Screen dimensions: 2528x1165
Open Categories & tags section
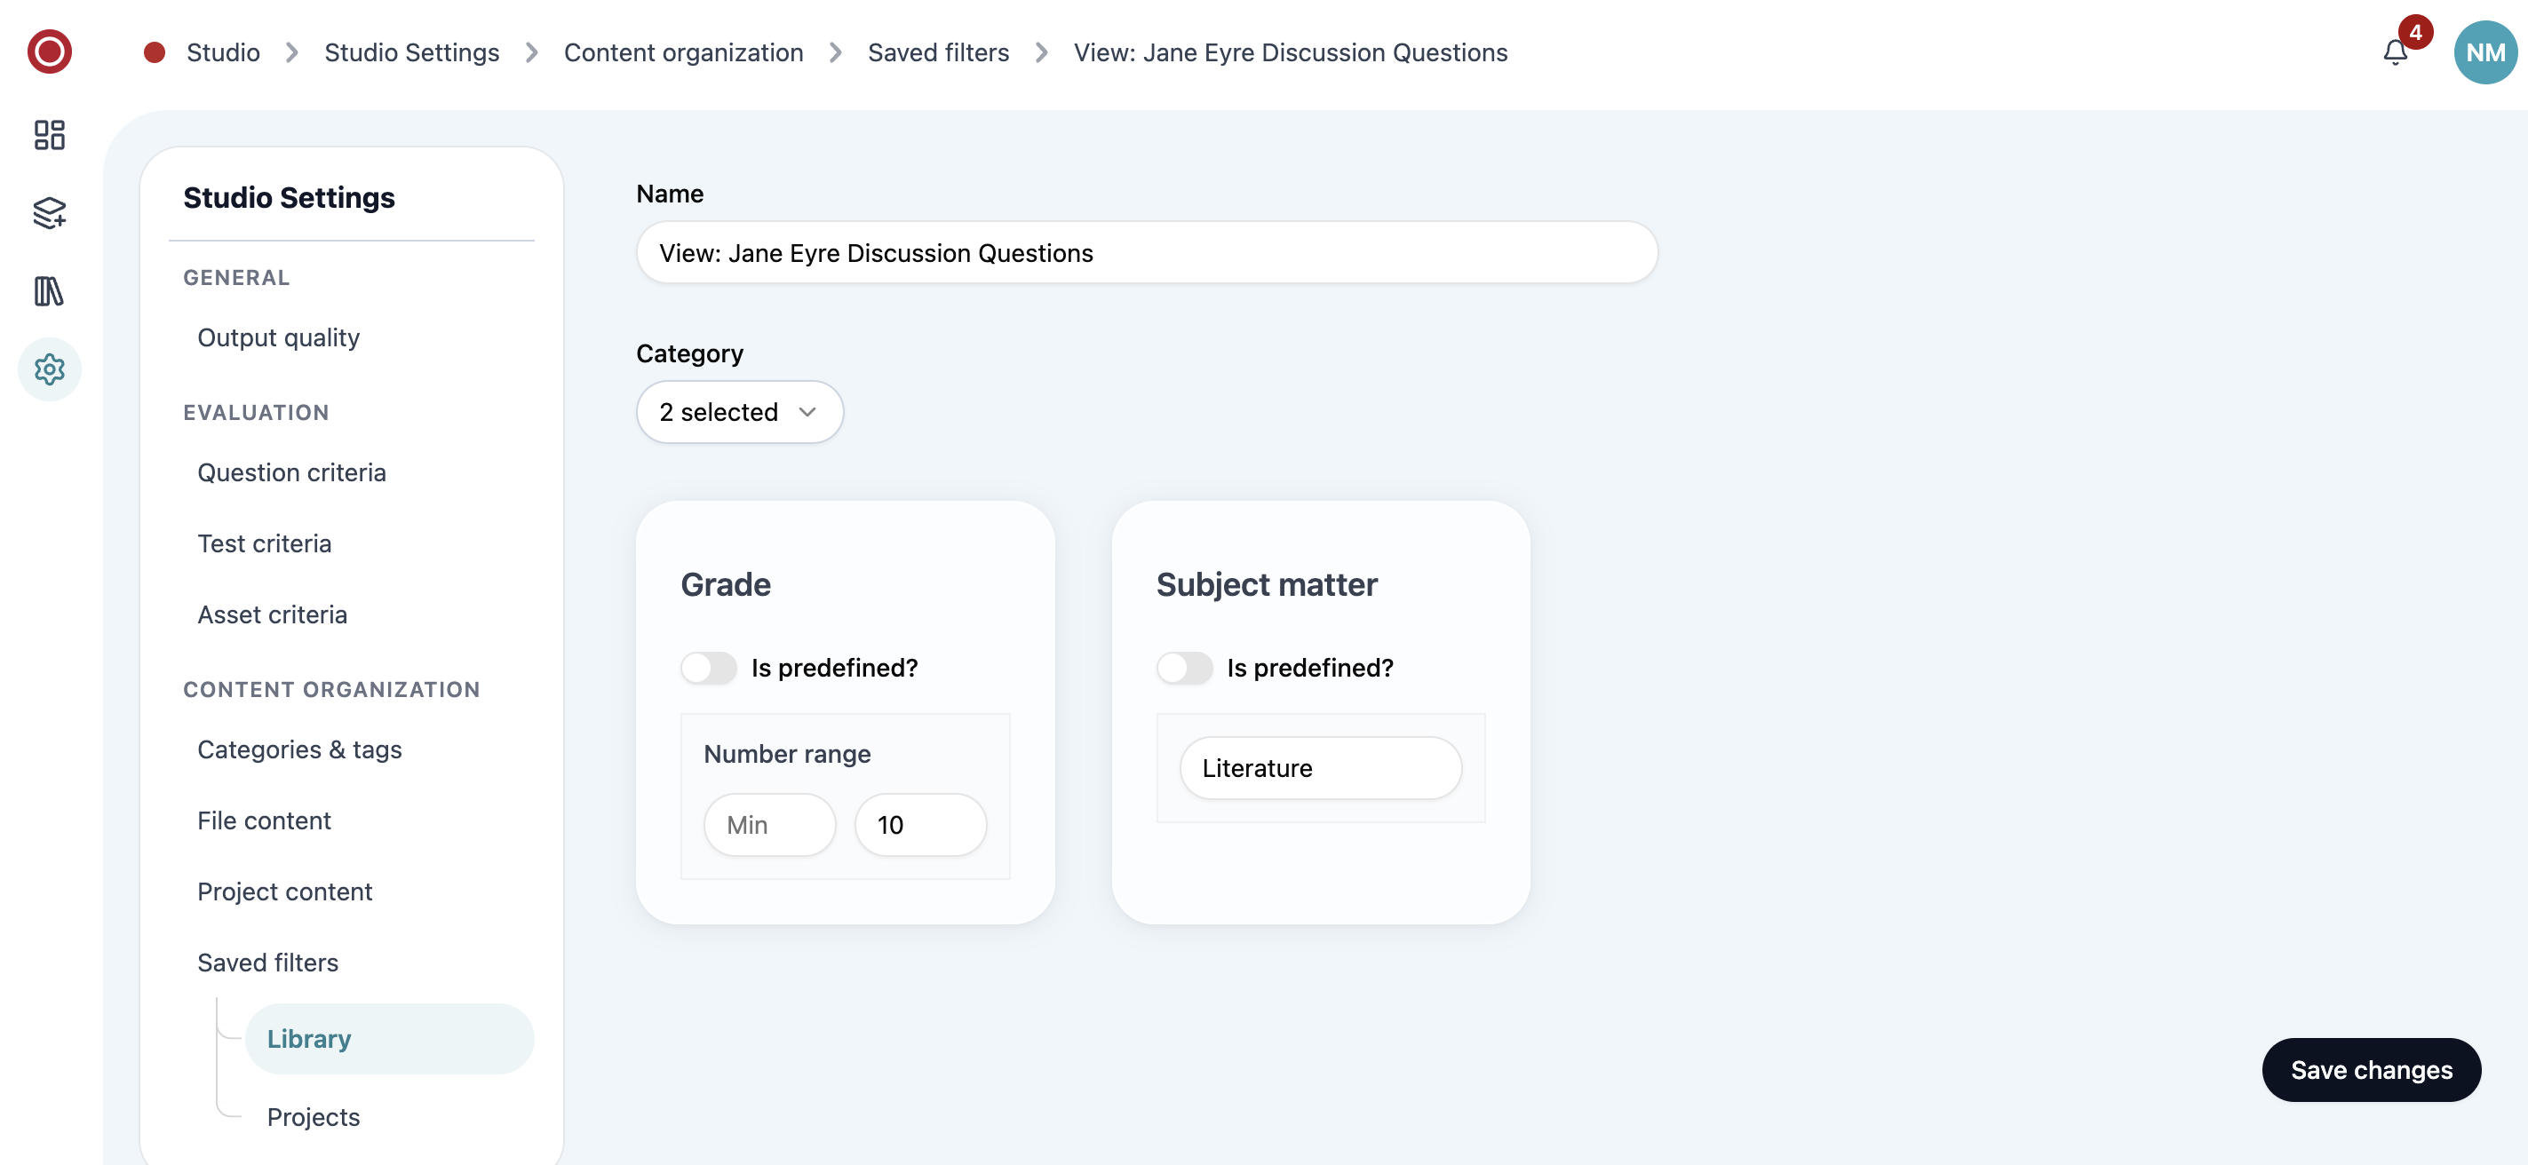(299, 749)
